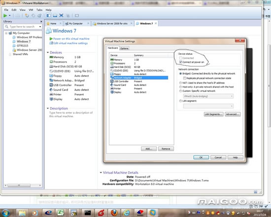Open the power options dropdown arrow
Image resolution: width=271 pixels, height=217 pixels.
click(10, 16)
